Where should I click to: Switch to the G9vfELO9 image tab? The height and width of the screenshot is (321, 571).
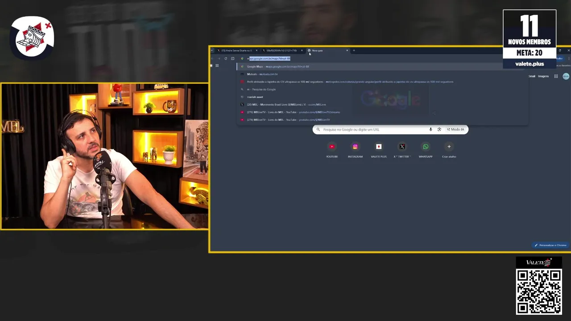(282, 50)
